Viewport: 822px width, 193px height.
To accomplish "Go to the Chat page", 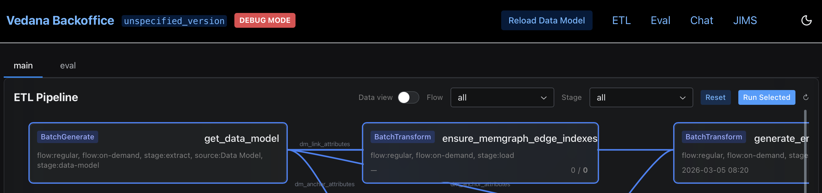I will [x=701, y=20].
